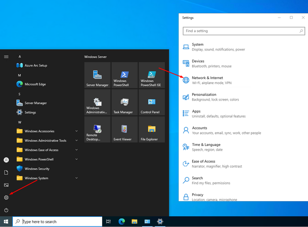This screenshot has height=227, width=308.
Task: Open Task View on the taskbar
Action: pos(108,221)
